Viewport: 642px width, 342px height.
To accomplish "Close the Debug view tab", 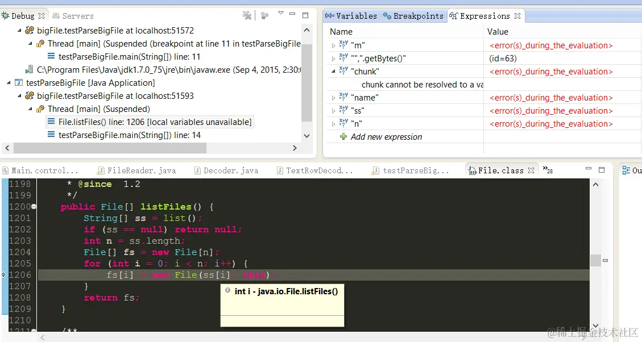I will point(42,16).
